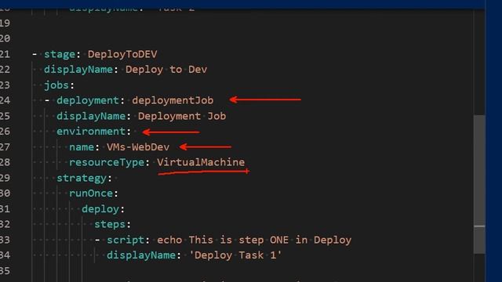Click 'Deployment Job' display name value
Screen dimensions: 502x282
pyautogui.click(x=182, y=116)
